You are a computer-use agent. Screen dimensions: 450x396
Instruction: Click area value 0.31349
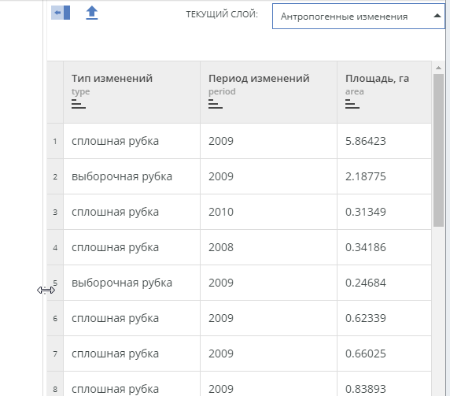pos(366,212)
